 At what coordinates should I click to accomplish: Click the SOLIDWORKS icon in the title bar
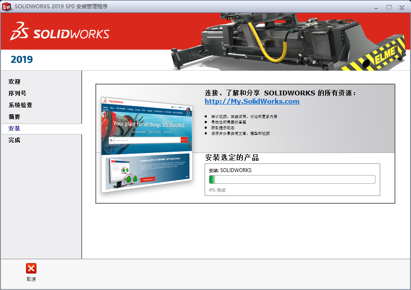click(x=6, y=7)
